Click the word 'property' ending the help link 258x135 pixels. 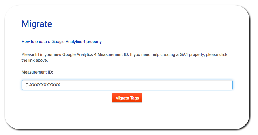point(94,42)
